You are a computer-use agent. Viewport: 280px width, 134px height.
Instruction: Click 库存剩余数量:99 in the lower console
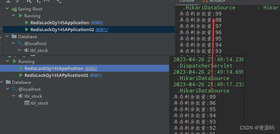click(x=195, y=97)
